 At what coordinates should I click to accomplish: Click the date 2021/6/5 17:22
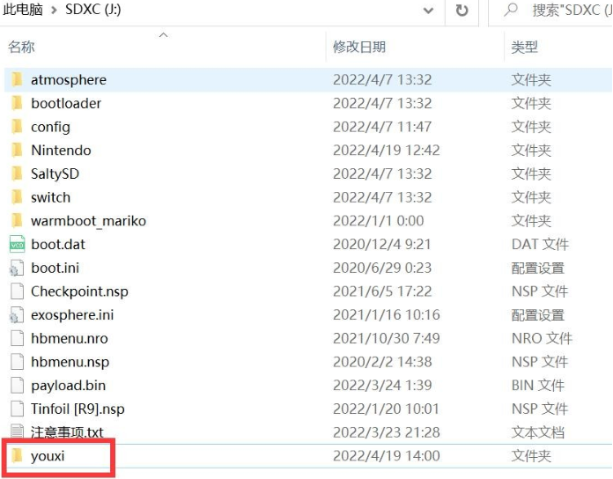point(382,291)
